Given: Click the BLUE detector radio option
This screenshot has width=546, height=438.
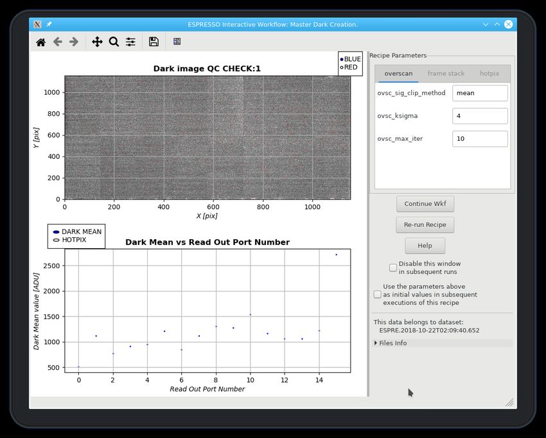Looking at the screenshot, I should [342, 59].
